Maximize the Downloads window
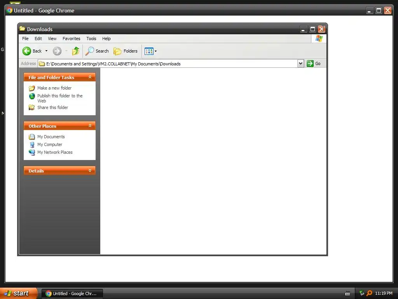Viewport: 398px width, 299px height. [312, 29]
